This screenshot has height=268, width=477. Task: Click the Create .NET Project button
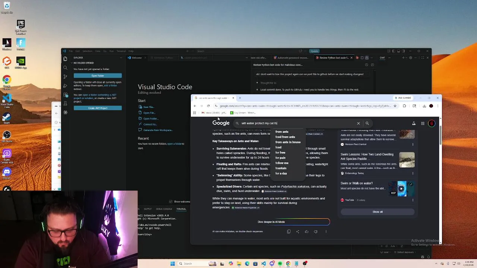[x=98, y=108]
